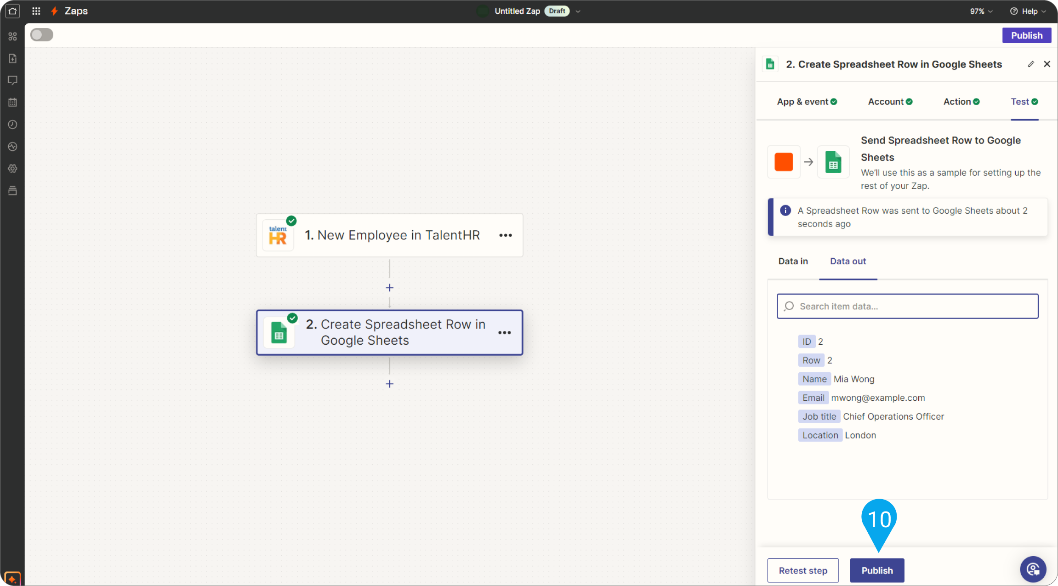Open the sidebar comments icon
1058x586 pixels.
[x=13, y=80]
